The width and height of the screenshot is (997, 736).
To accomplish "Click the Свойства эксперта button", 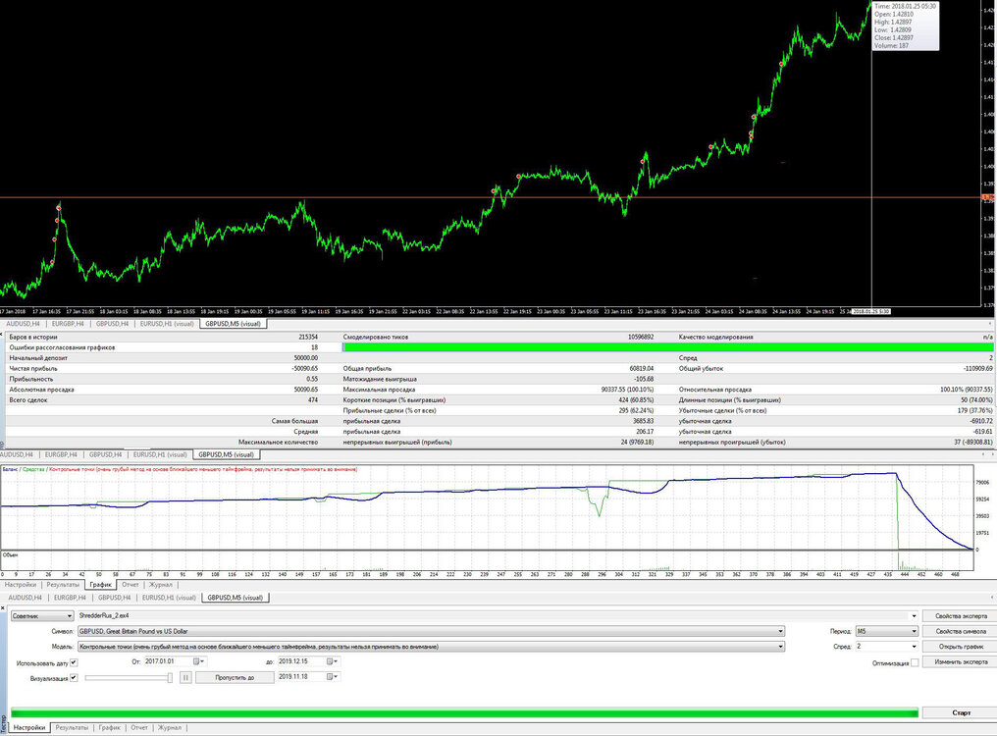I will coord(961,616).
